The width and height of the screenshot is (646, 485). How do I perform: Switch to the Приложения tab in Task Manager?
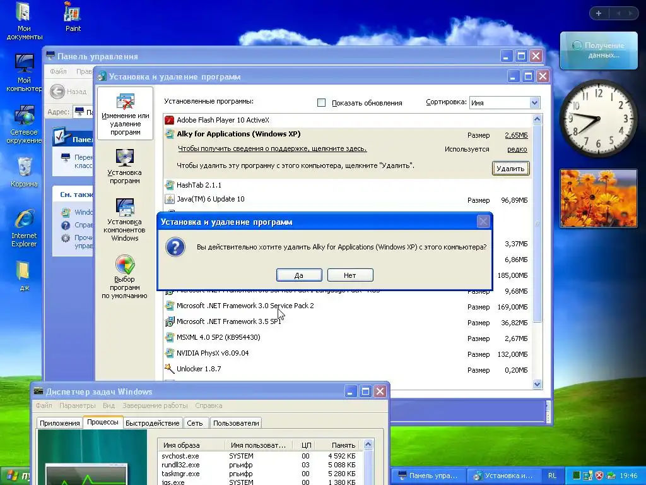60,423
